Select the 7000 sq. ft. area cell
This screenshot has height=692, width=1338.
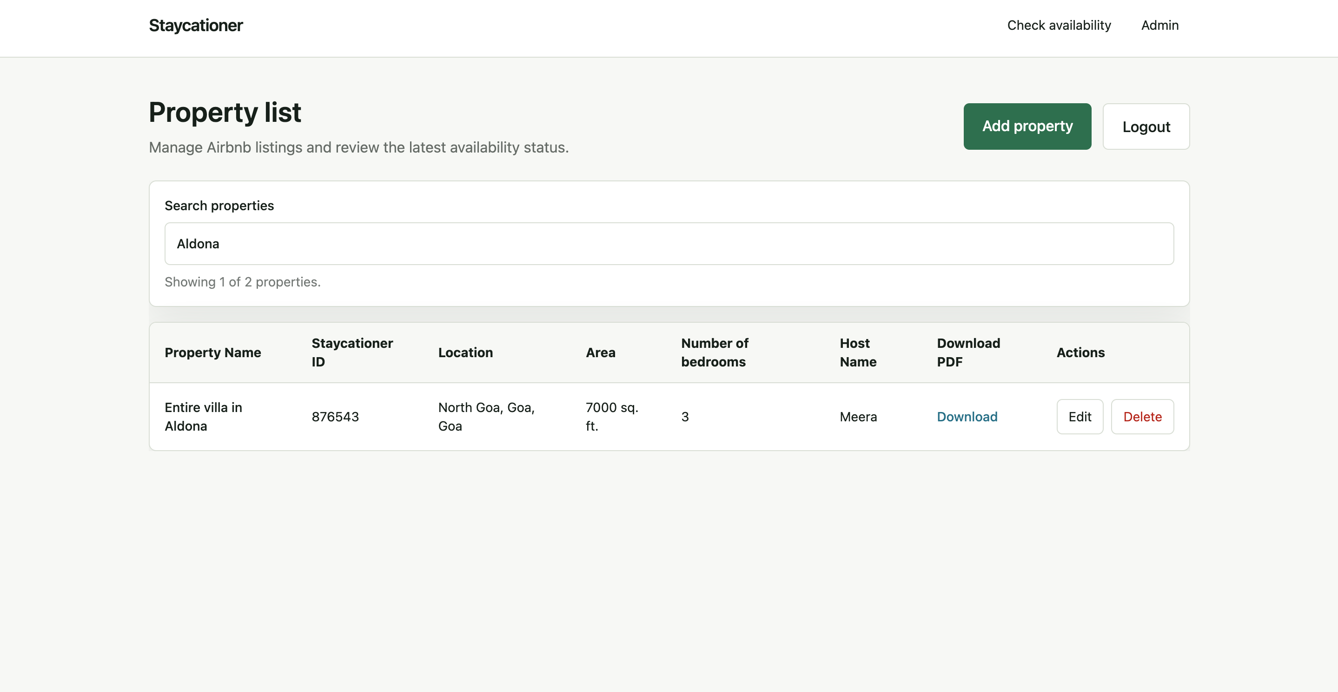611,417
